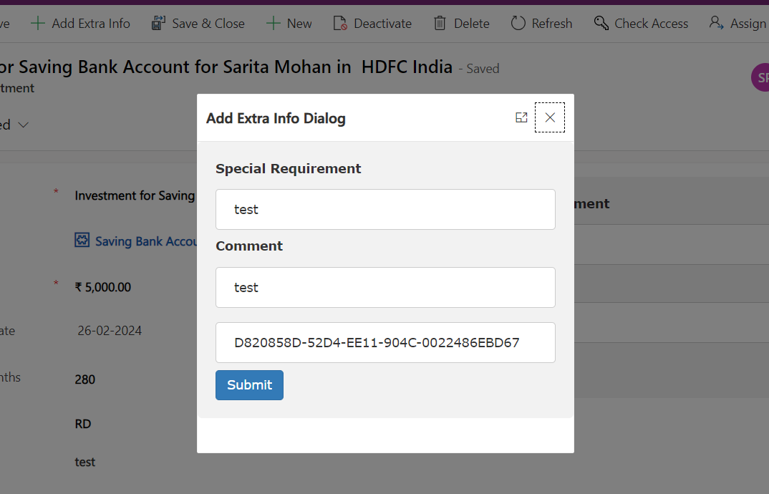Expand the form selector chevron below title
Image resolution: width=769 pixels, height=494 pixels.
(x=23, y=125)
